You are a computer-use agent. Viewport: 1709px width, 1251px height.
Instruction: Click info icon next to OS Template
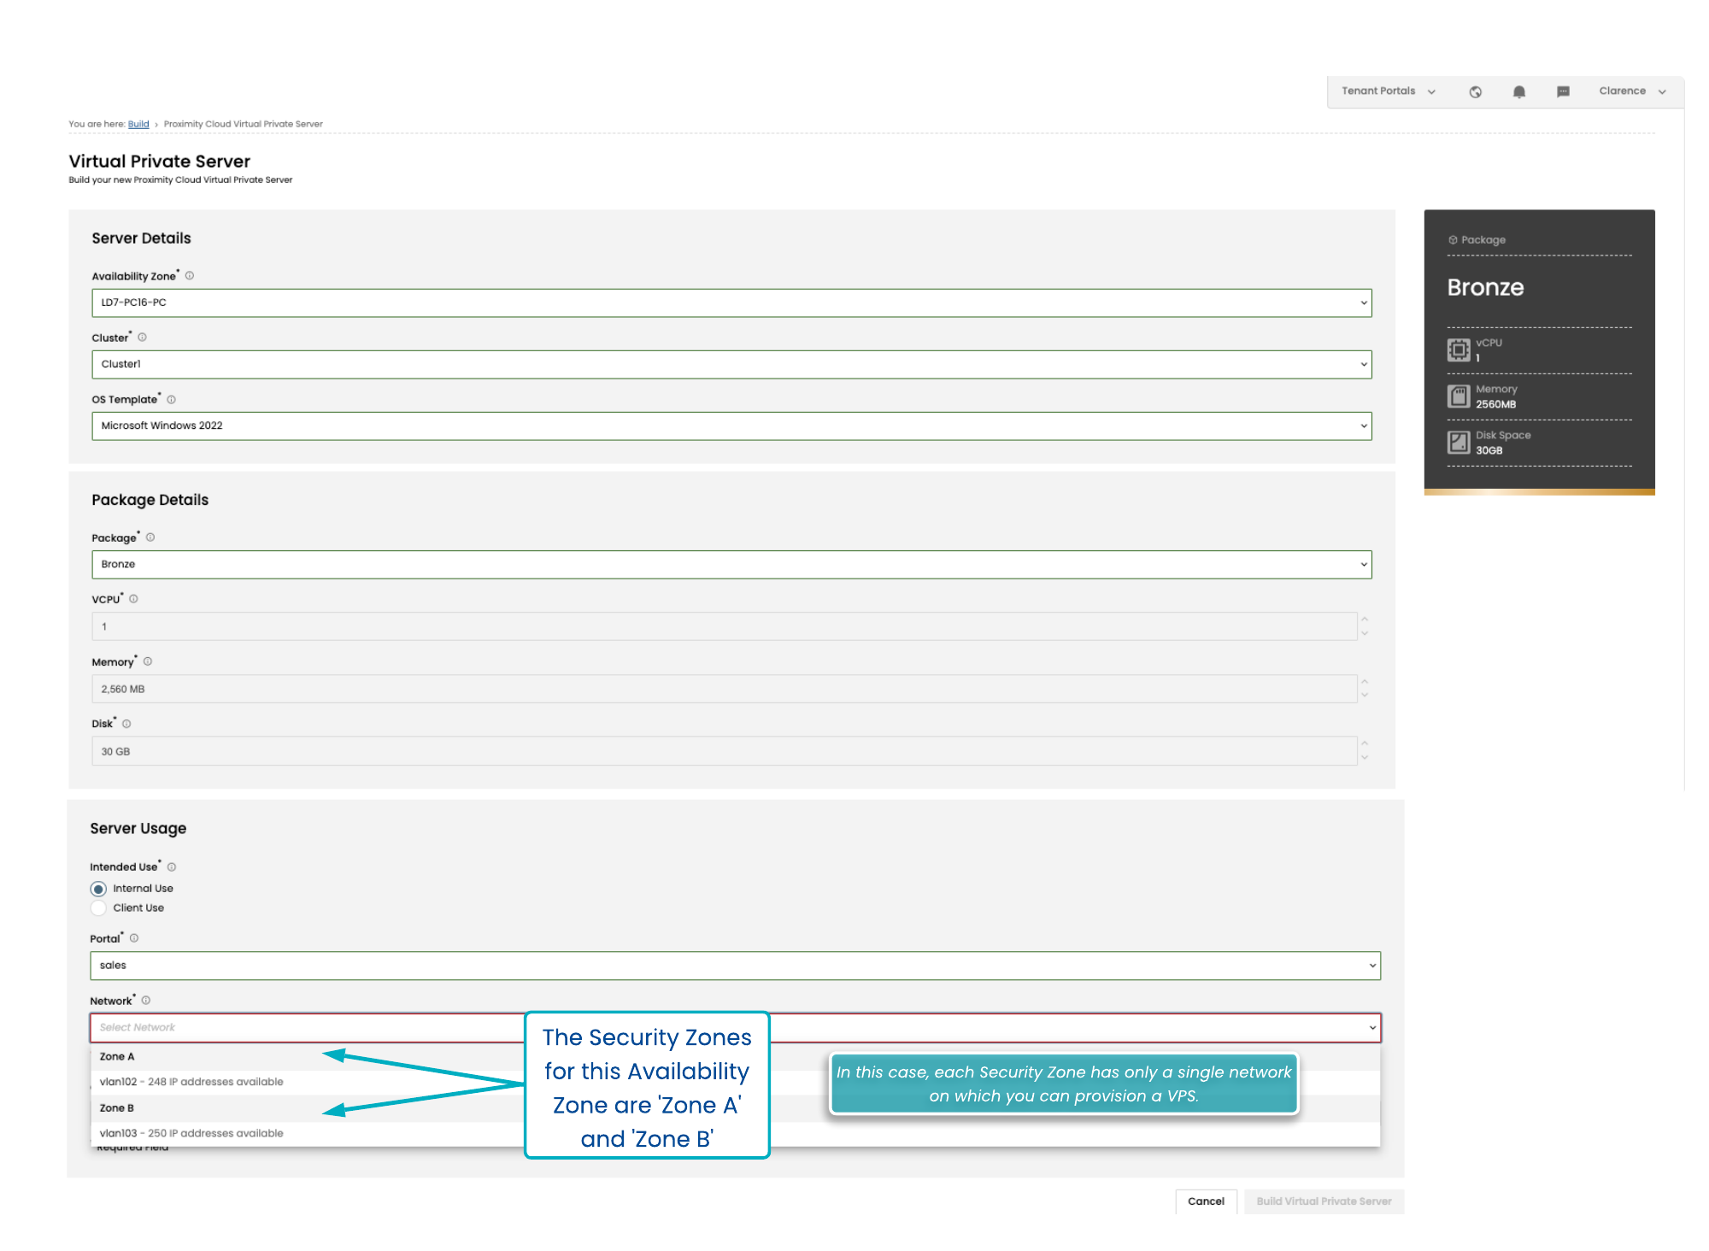[x=172, y=400]
